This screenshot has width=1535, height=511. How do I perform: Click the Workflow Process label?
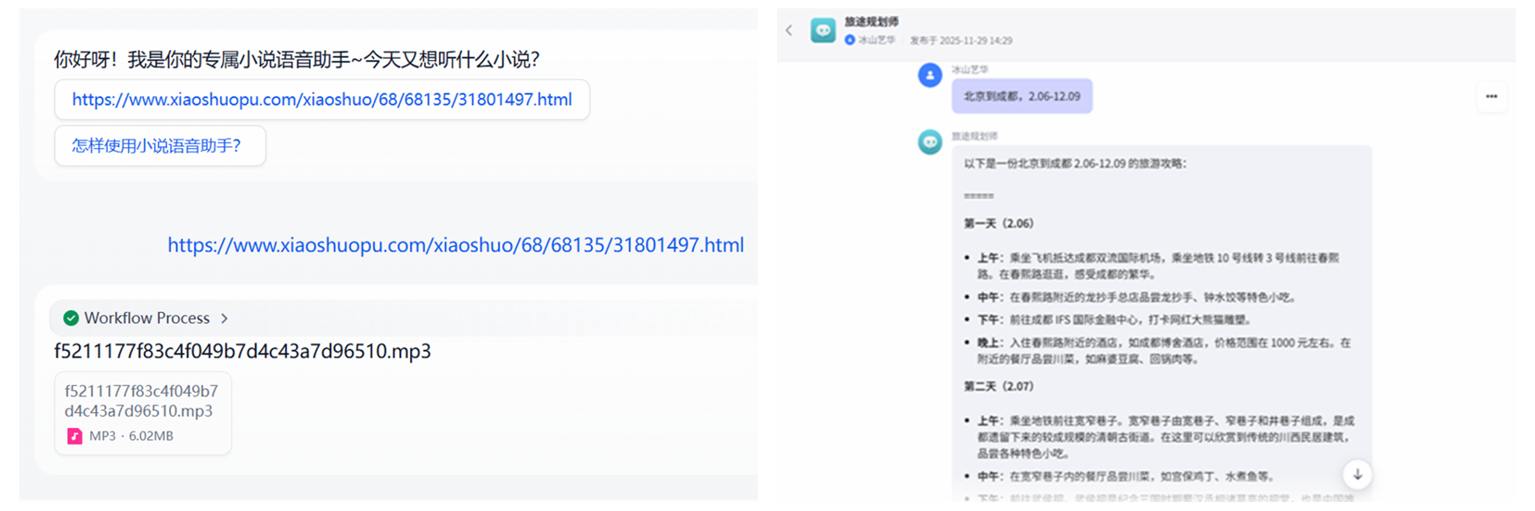point(147,318)
